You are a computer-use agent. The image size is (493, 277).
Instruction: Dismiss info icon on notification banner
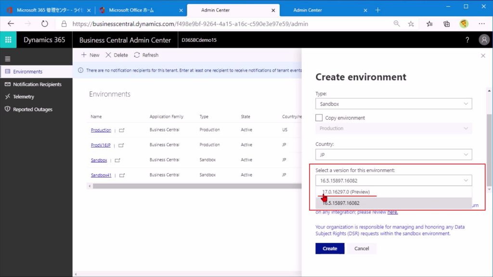[x=80, y=70]
